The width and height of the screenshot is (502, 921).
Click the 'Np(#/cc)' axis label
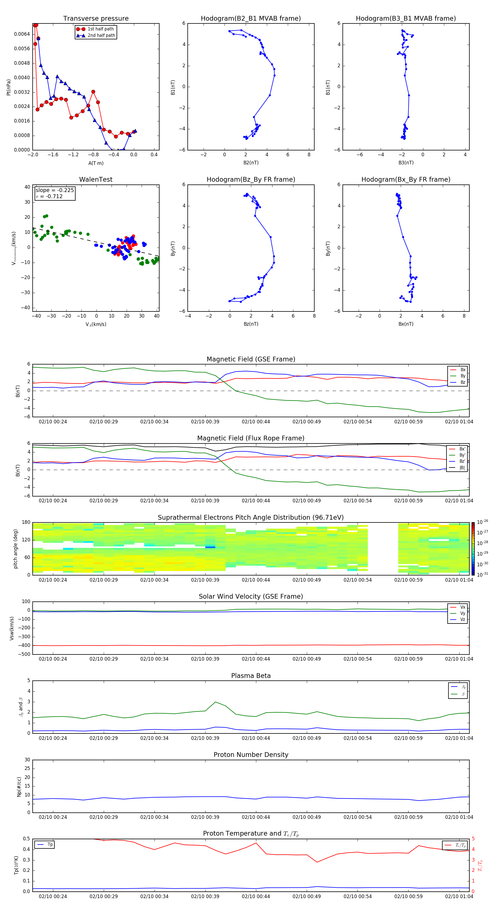[x=19, y=786]
